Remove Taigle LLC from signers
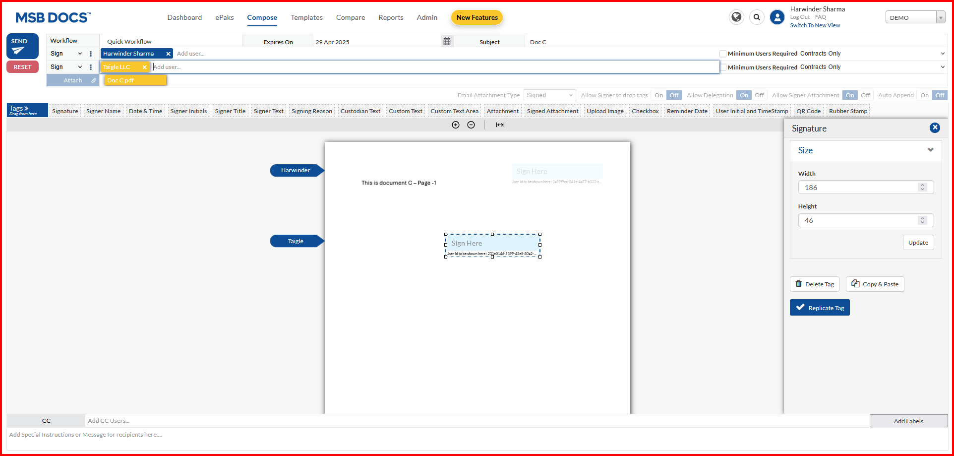The height and width of the screenshot is (456, 954). (x=144, y=67)
